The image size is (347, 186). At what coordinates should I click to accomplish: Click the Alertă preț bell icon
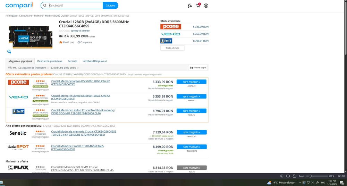(x=61, y=42)
